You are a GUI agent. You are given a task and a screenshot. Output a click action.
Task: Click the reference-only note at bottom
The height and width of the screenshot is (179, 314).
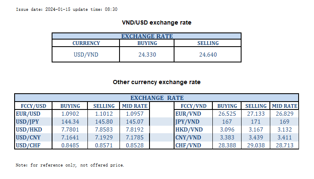point(70,165)
